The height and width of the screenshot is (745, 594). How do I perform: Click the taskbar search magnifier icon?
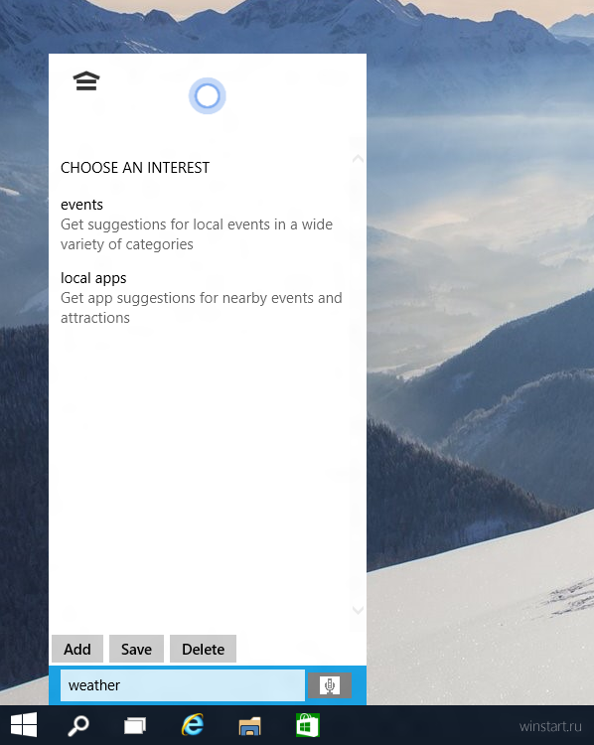[78, 725]
